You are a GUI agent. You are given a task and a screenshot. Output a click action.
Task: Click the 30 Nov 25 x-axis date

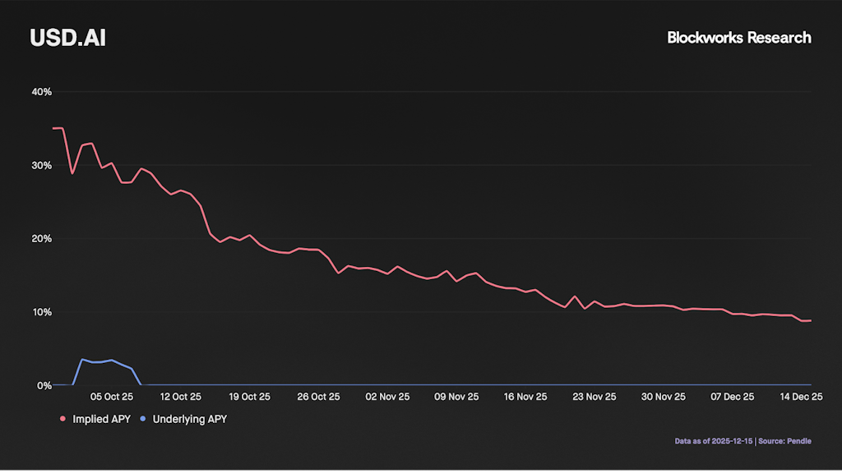pos(664,397)
